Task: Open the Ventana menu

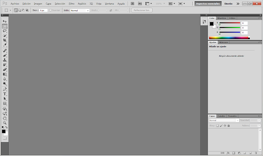Action: coord(109,4)
